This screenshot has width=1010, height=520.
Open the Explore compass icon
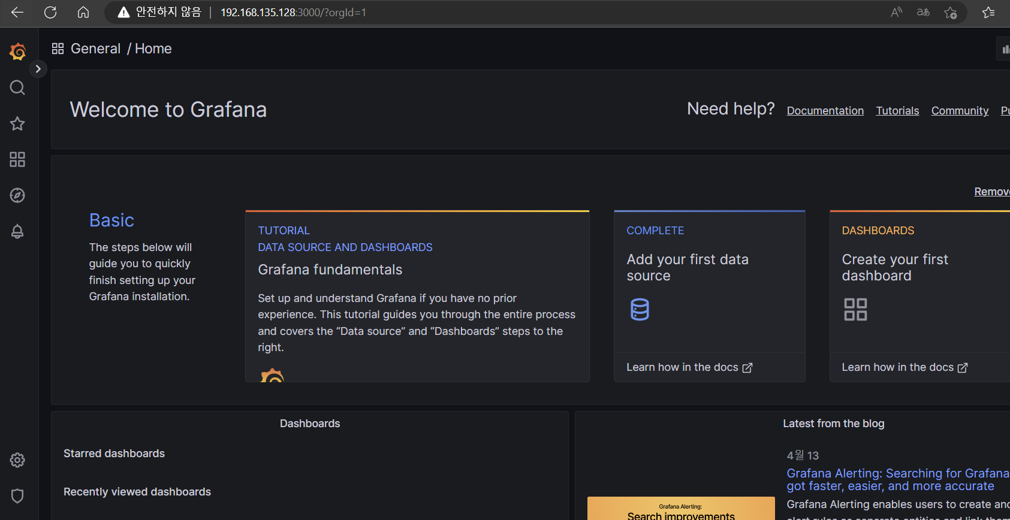(x=17, y=195)
